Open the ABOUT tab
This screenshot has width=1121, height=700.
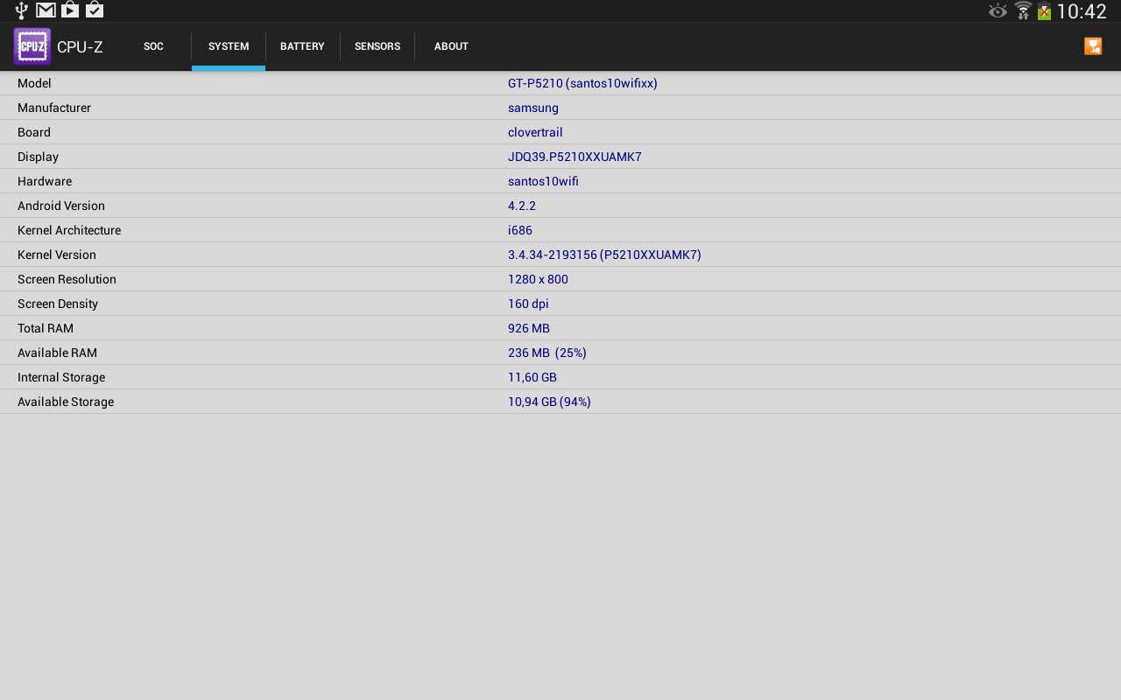click(451, 46)
